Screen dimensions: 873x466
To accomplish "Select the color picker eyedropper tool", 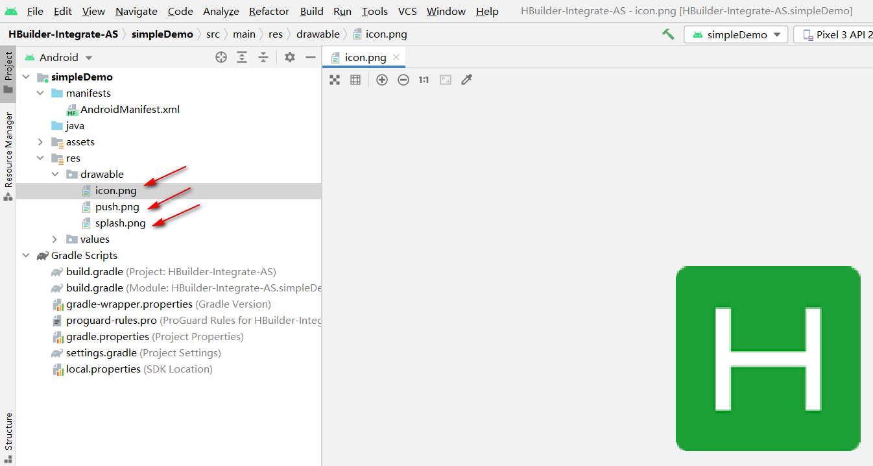I will 466,80.
